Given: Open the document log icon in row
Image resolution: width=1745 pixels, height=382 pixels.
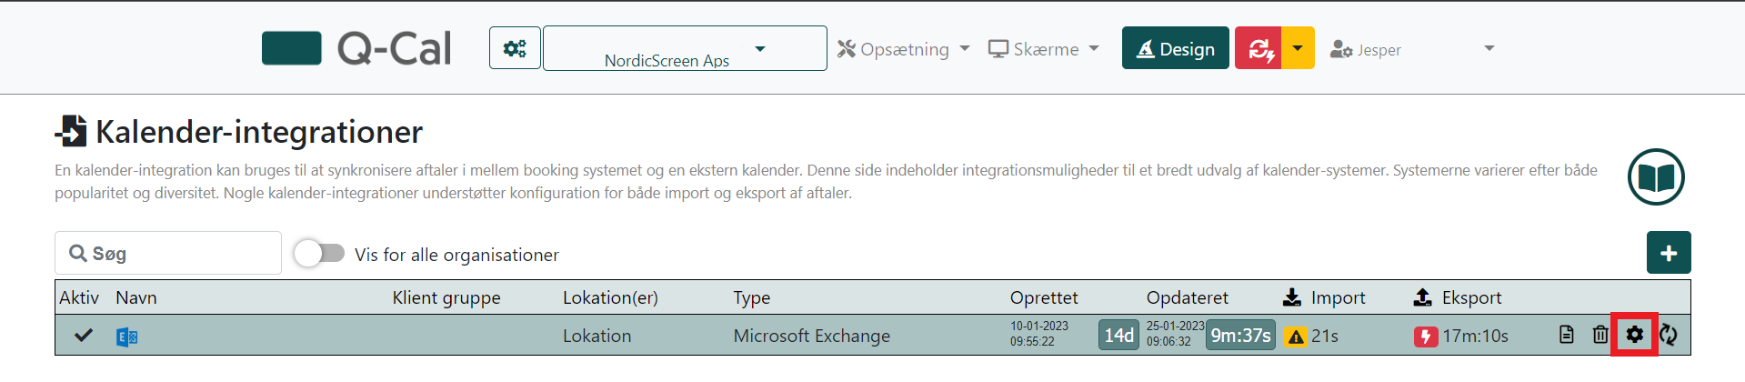Looking at the screenshot, I should (x=1566, y=335).
